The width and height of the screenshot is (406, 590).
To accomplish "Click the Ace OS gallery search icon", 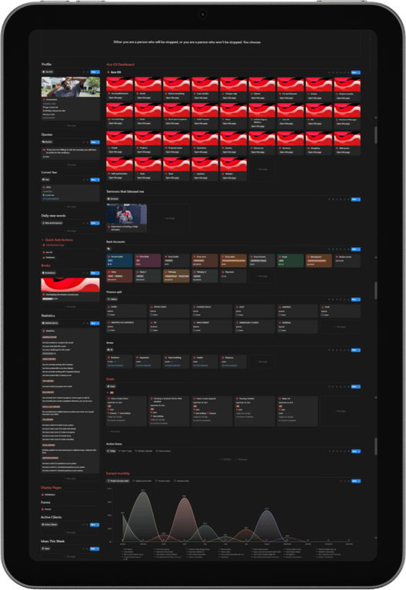I will [341, 72].
